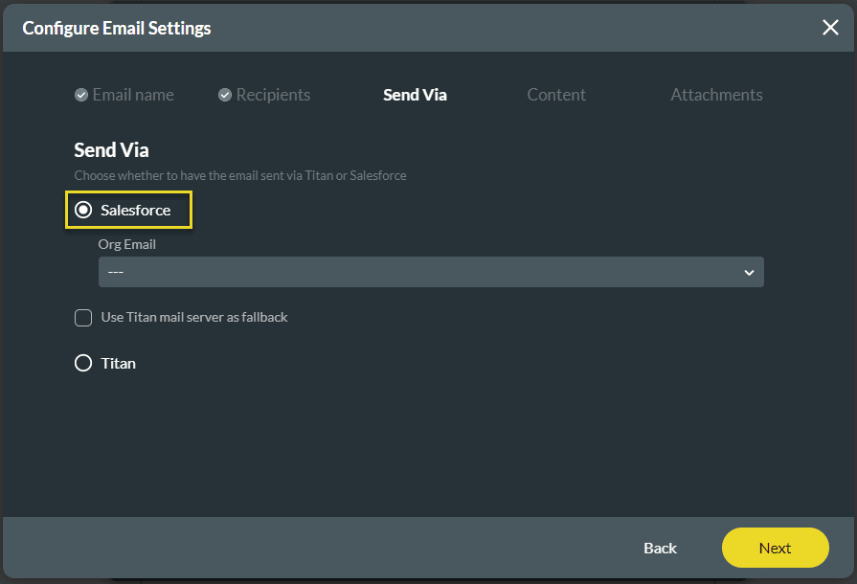Click the chevron arrow on Org Email dropdown
Image resolution: width=857 pixels, height=584 pixels.
coord(749,273)
